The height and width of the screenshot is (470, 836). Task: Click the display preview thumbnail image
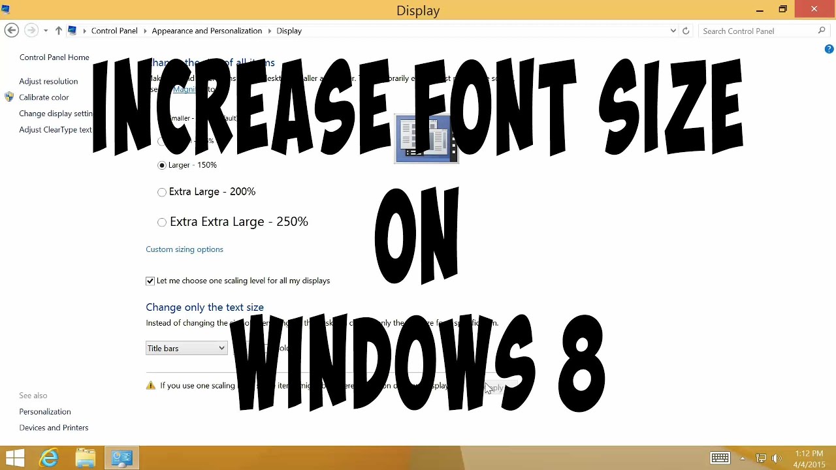[x=426, y=138]
